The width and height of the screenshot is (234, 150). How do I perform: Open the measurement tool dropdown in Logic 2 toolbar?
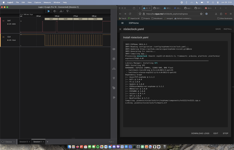(62, 11)
